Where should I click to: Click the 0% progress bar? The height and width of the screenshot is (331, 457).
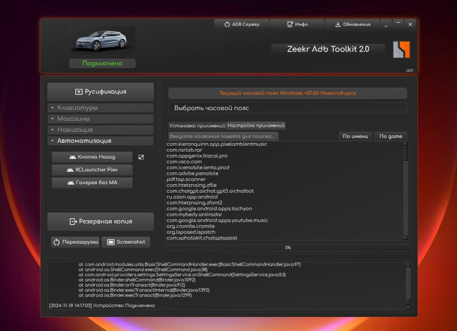pos(287,248)
